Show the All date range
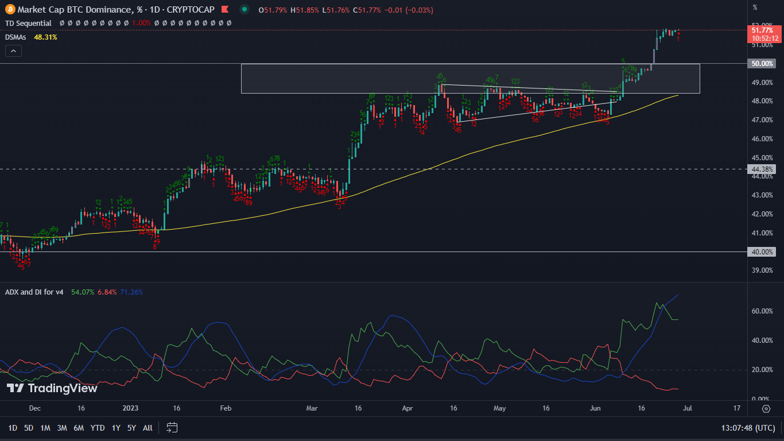This screenshot has height=441, width=784. pos(148,428)
